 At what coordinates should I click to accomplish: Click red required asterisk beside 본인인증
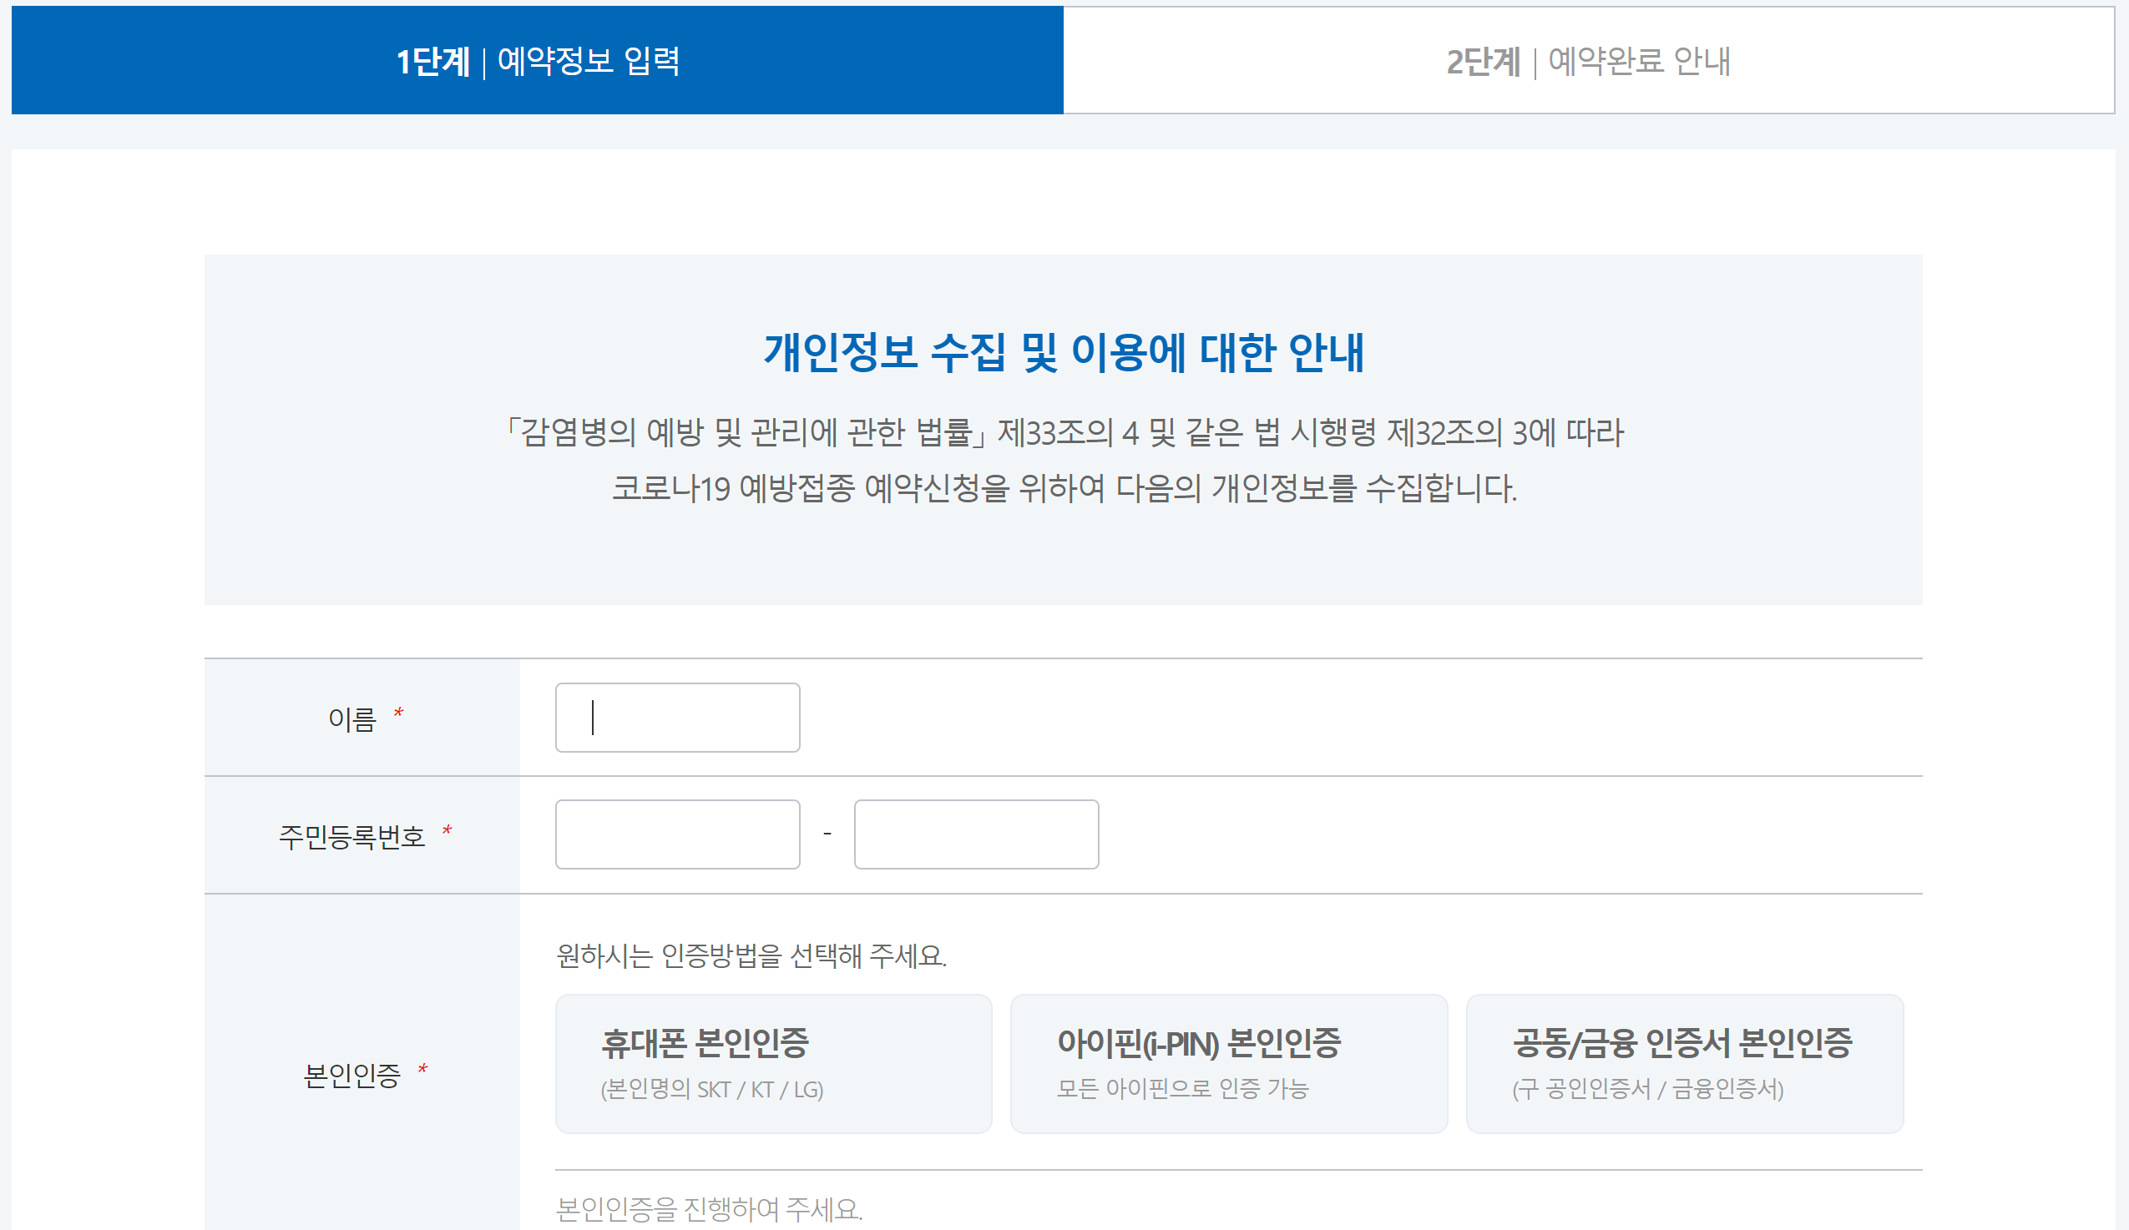click(x=422, y=1071)
